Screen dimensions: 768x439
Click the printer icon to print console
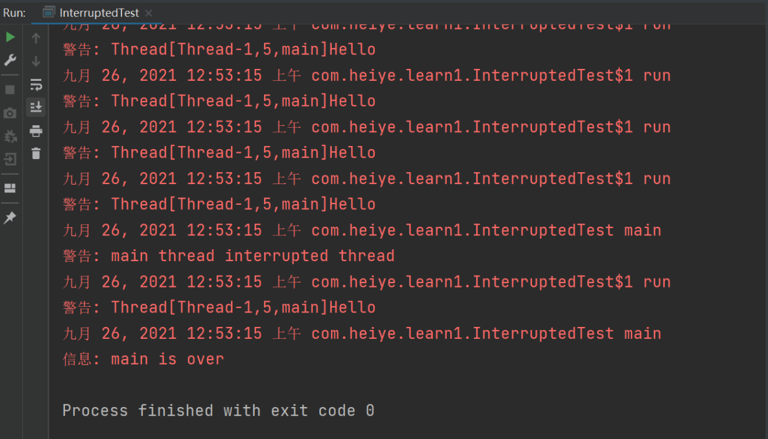click(x=36, y=131)
